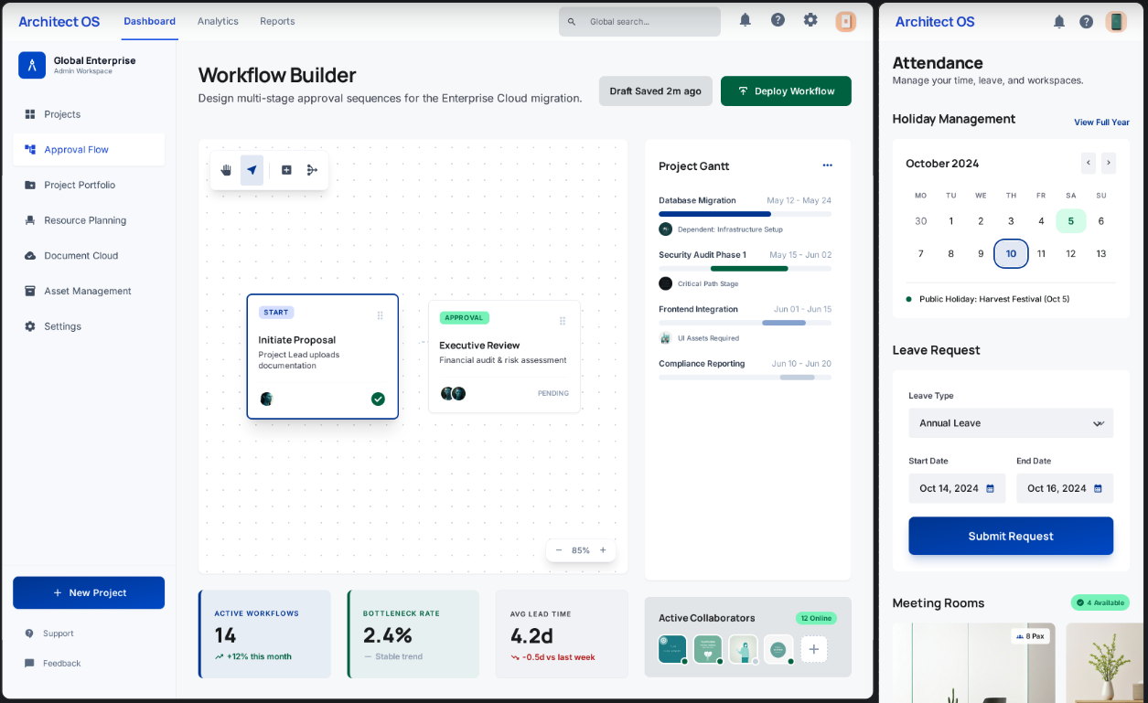Select the pointer arrow tool

coord(252,170)
